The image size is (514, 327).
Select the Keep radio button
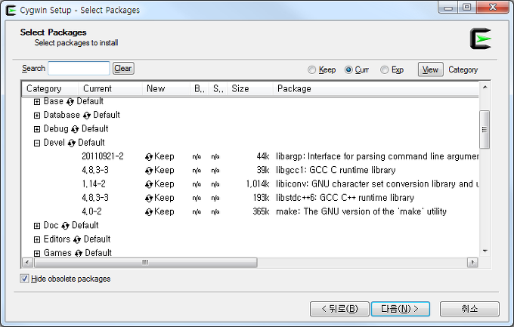[x=311, y=69]
